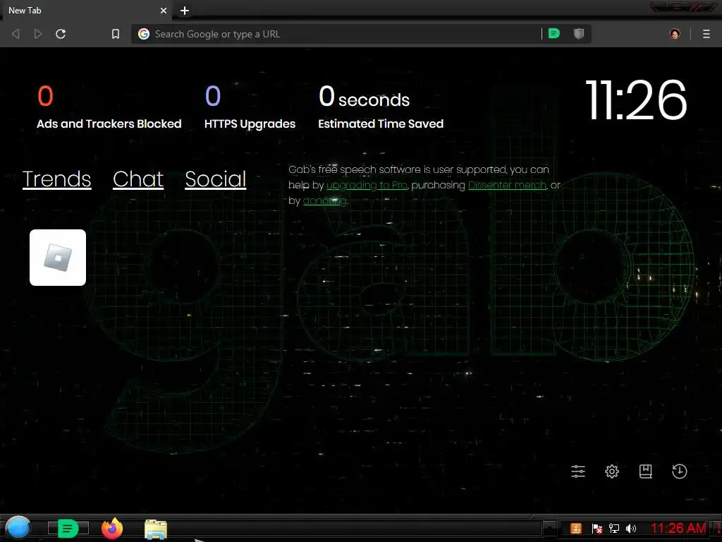Go forward using the forward arrow

[38, 34]
